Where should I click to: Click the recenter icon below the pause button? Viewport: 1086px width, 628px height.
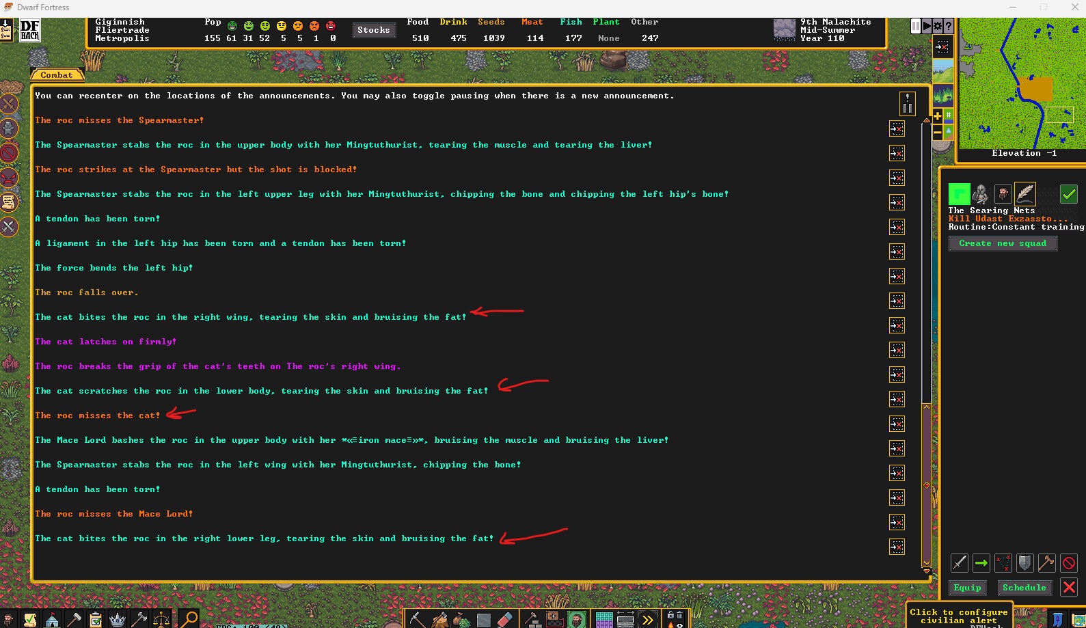tap(942, 47)
